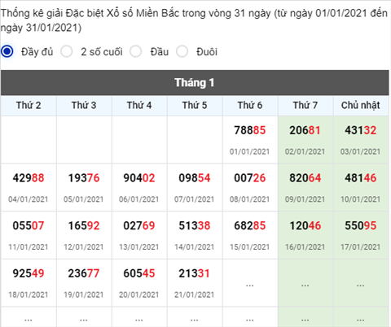The image size is (391, 327).
Task: Click the date 13/01/2021
Action: click(138, 247)
